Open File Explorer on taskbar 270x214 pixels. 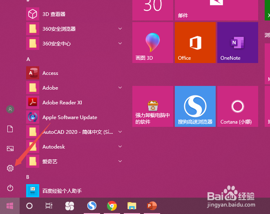[x=132, y=206]
